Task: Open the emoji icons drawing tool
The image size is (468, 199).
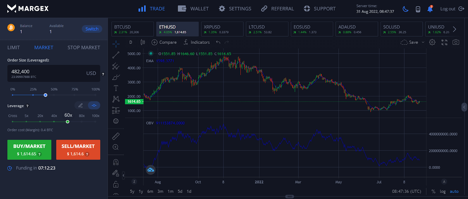Action: (116, 121)
